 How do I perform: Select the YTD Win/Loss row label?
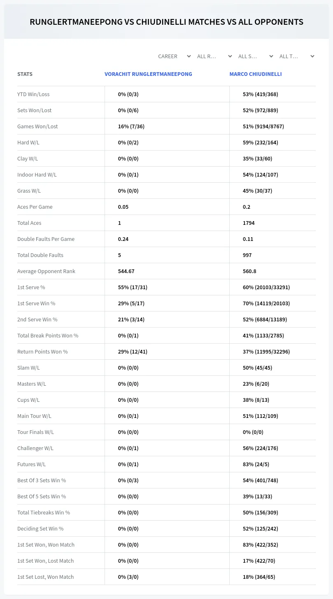pyautogui.click(x=33, y=94)
